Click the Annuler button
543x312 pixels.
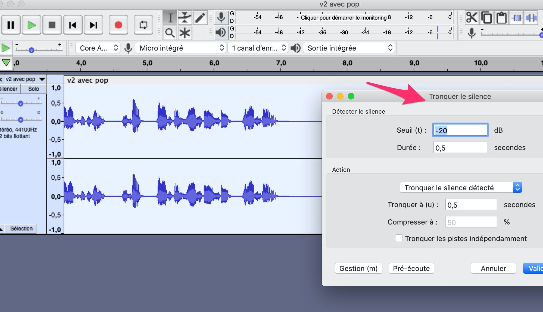(x=493, y=269)
